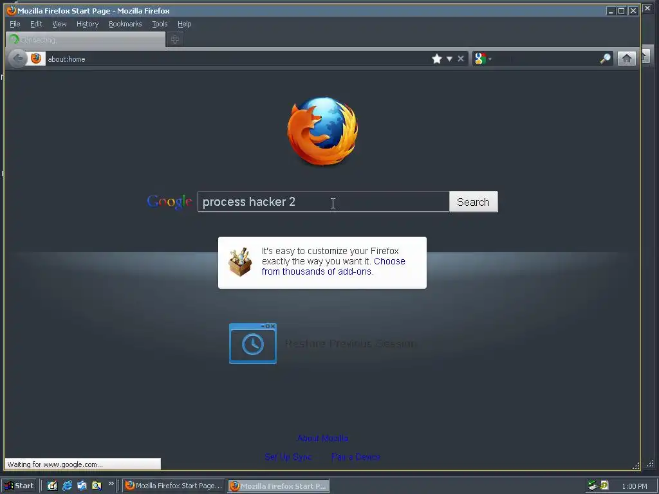Click the Firefox logo image
Screen dimensions: 659x494
(322, 131)
